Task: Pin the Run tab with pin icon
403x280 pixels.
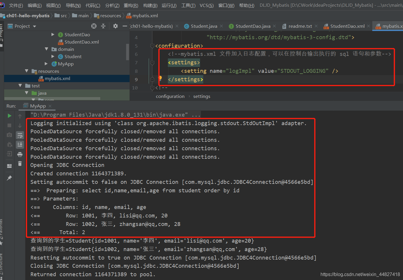Action: (9, 178)
